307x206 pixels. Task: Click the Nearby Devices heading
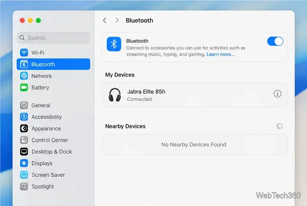[x=125, y=126]
